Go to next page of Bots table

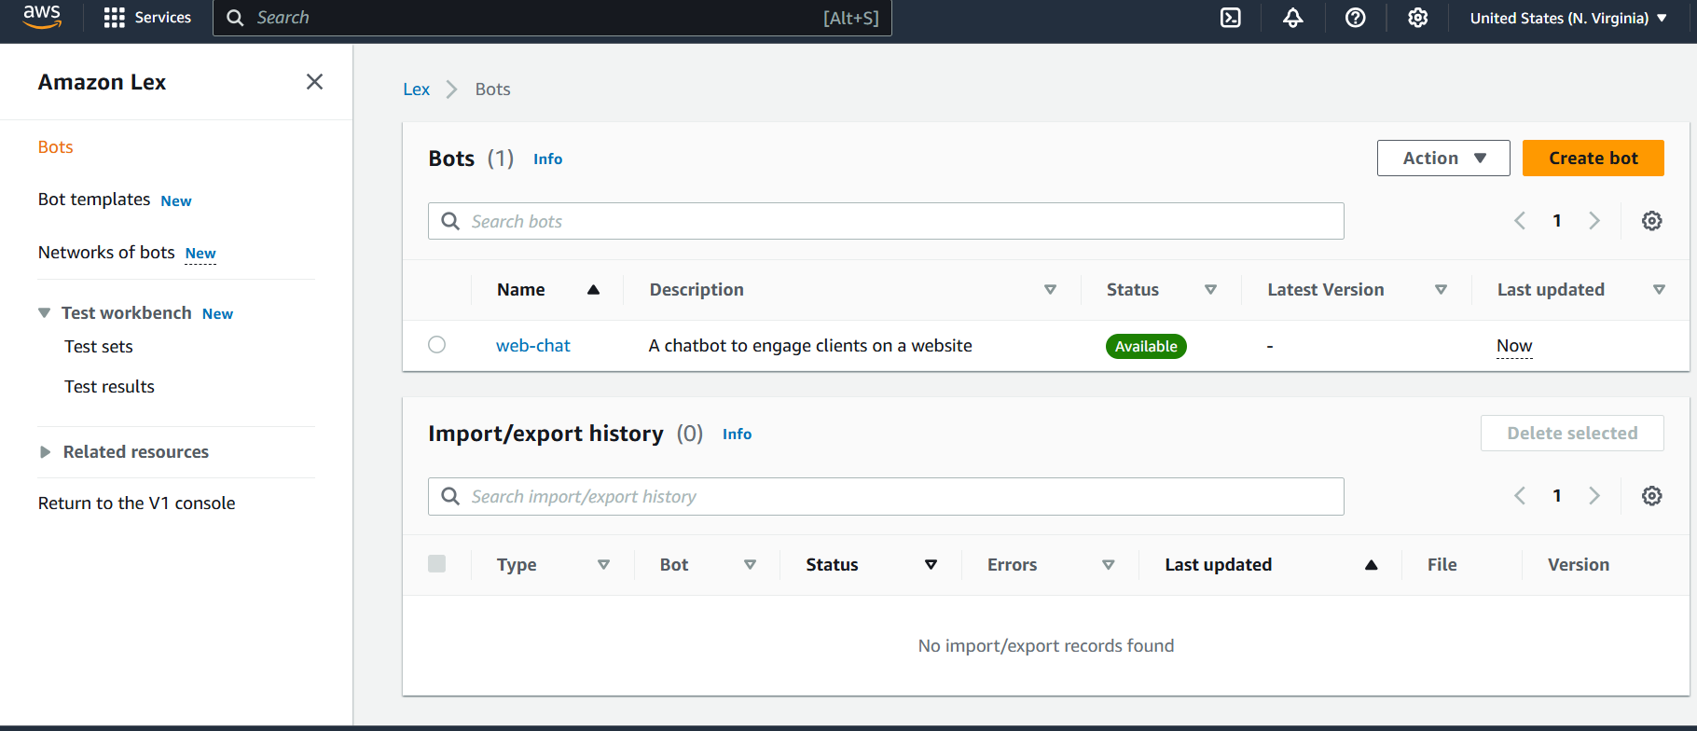coord(1594,221)
